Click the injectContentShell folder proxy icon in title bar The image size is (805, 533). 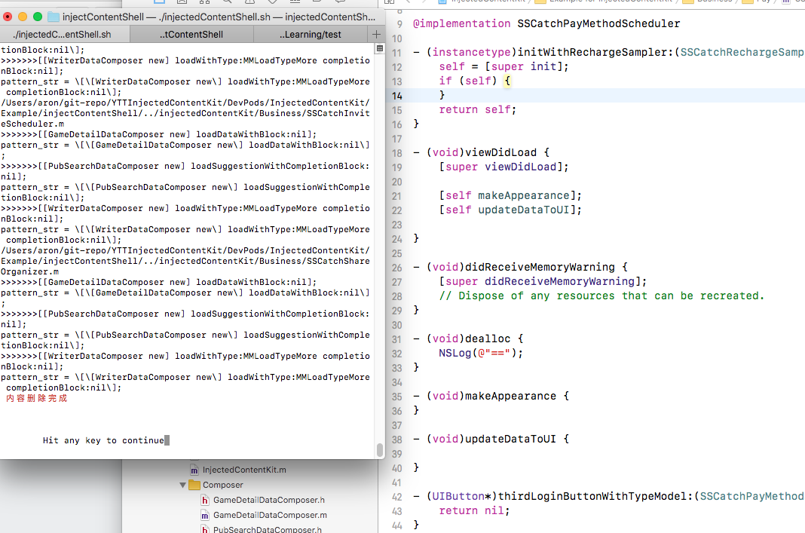[x=54, y=17]
